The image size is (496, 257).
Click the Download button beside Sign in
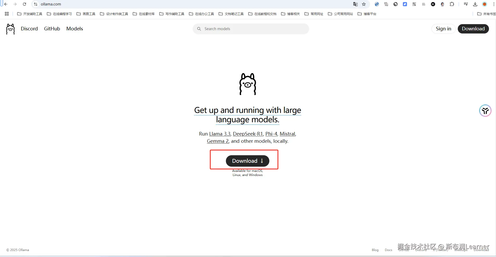click(x=473, y=29)
